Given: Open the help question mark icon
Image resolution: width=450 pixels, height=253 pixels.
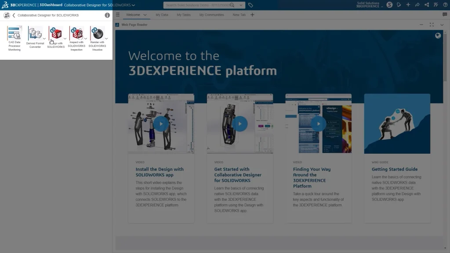Looking at the screenshot, I should [445, 5].
